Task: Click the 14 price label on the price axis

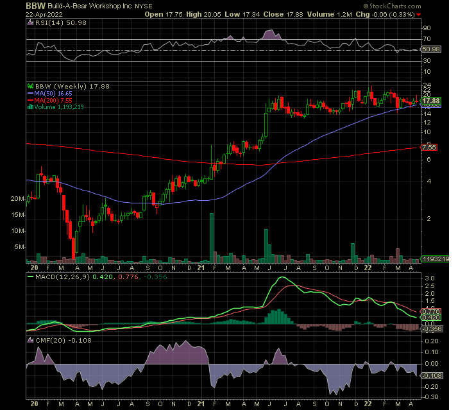Action: [x=427, y=114]
